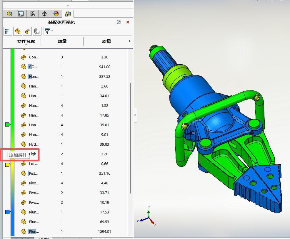Select the green slider marker on color bar
Image resolution: width=290 pixels, height=239 pixels.
8,124
